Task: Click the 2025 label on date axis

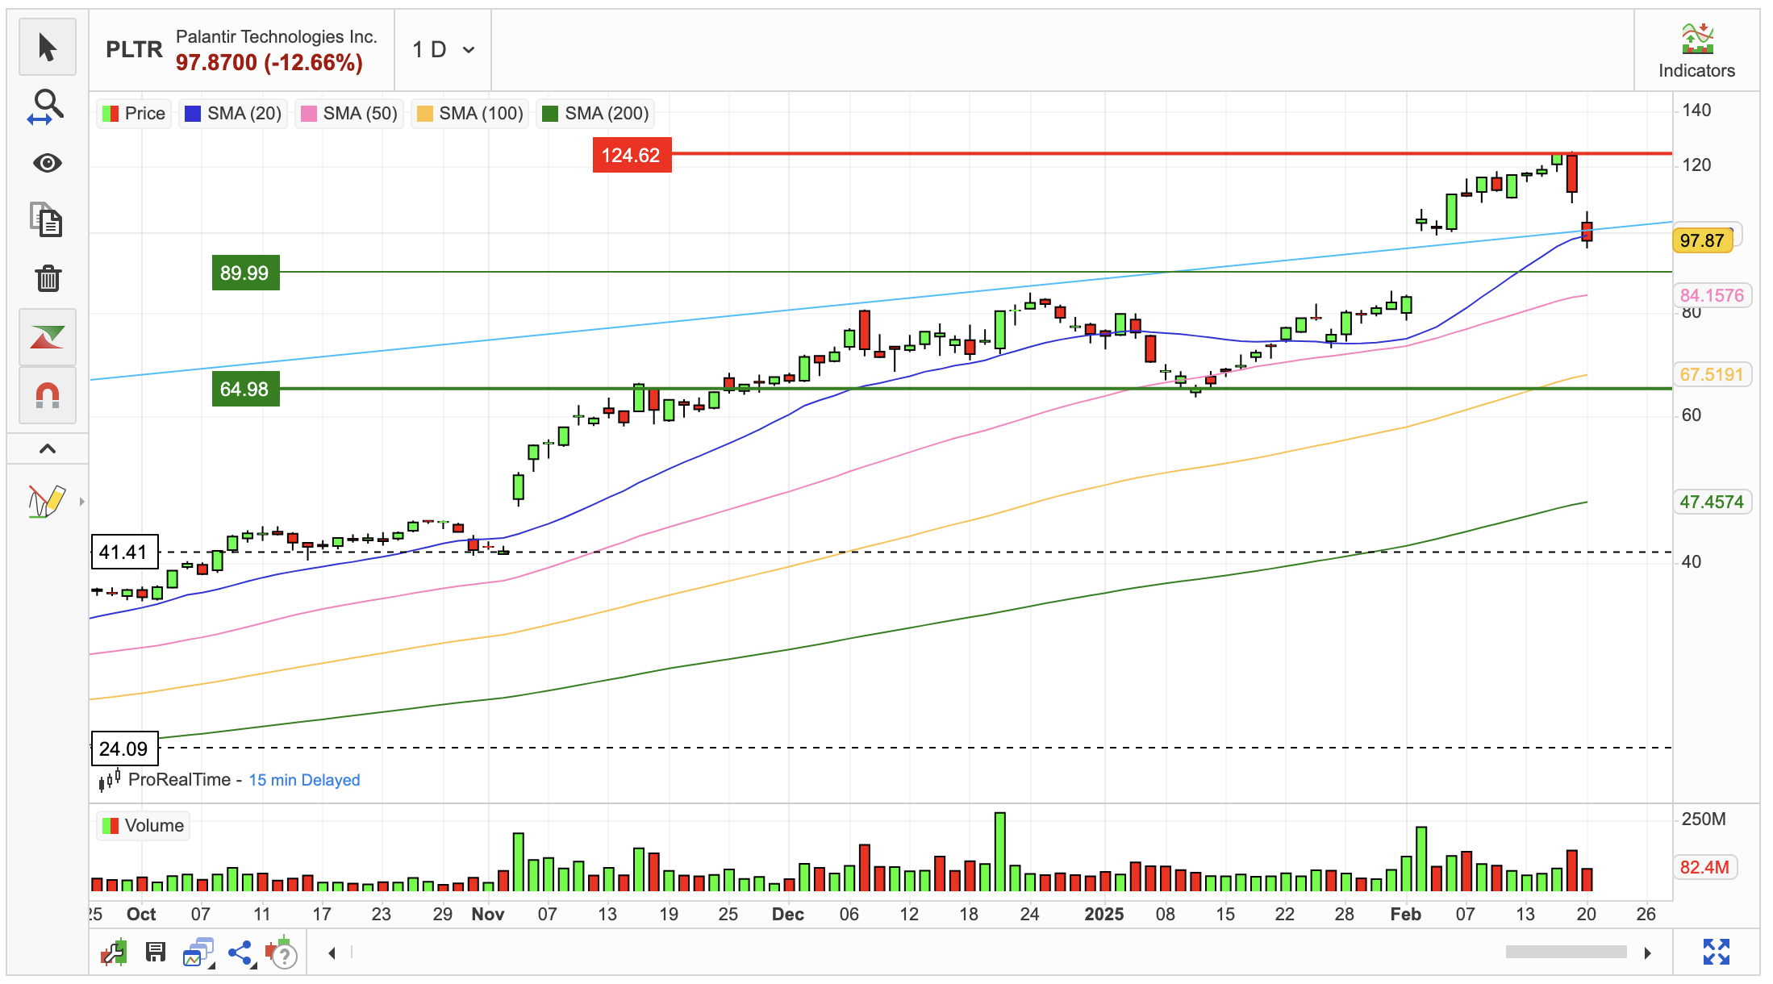Action: 1104,914
